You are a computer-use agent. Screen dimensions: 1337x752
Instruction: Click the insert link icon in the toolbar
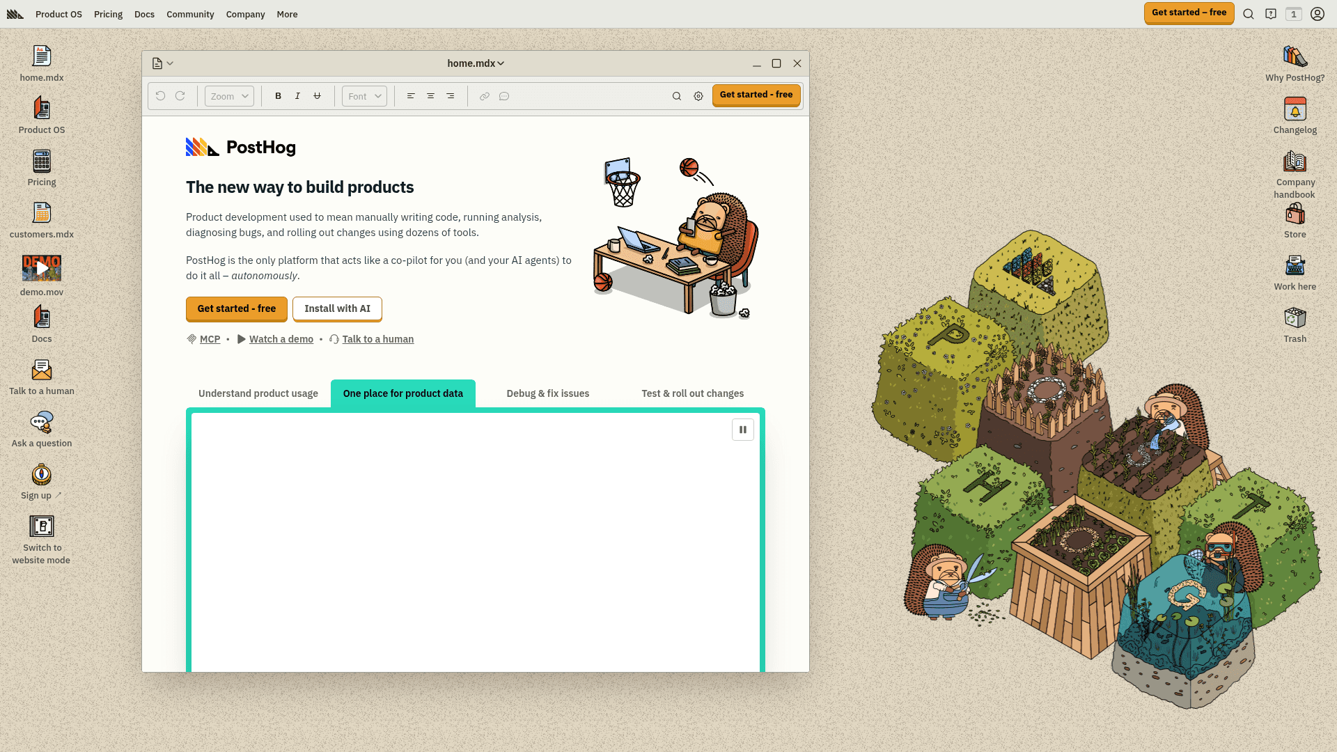(484, 95)
